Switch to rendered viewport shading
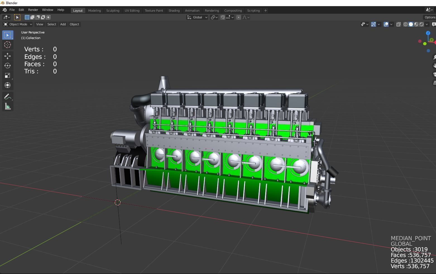 [x=421, y=24]
